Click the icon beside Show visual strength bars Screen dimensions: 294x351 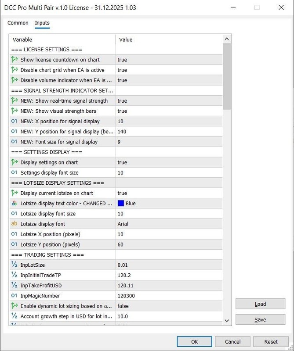pos(15,111)
